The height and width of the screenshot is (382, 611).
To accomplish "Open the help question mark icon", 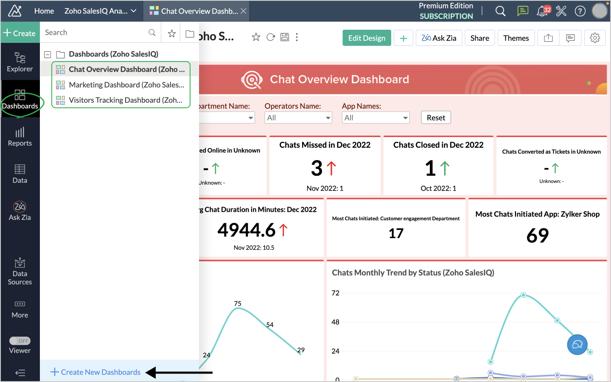I will pyautogui.click(x=580, y=11).
